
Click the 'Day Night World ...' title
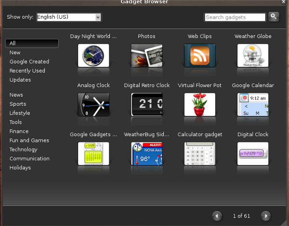(x=93, y=36)
